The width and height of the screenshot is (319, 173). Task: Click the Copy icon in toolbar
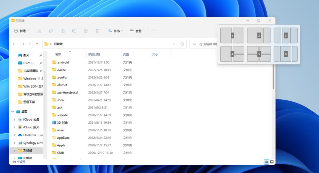[51, 31]
